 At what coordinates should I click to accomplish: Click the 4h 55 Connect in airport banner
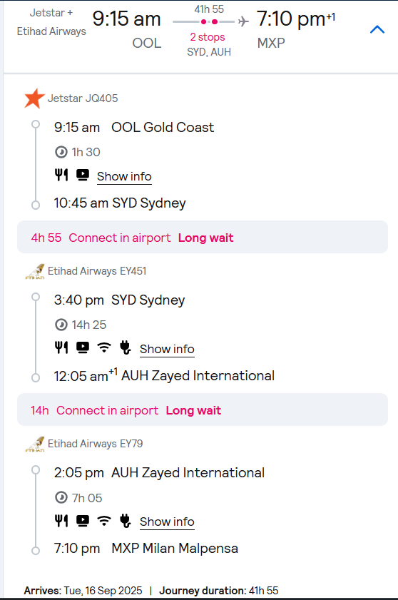point(203,237)
